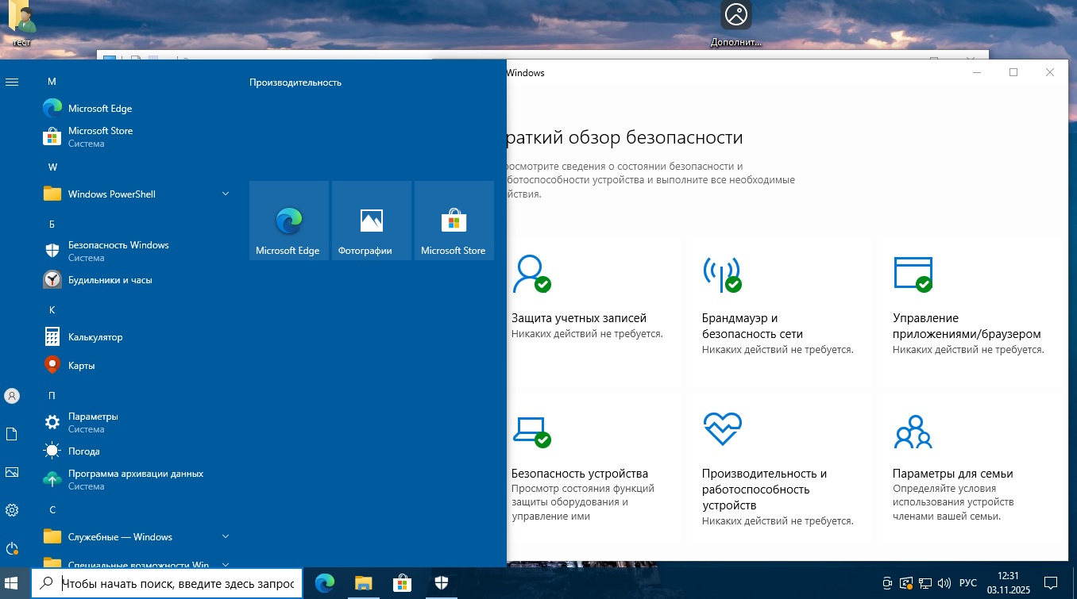Focus the taskbar search box
This screenshot has height=599, width=1077.
point(167,583)
